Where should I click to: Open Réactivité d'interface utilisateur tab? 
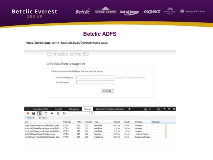[110, 109]
